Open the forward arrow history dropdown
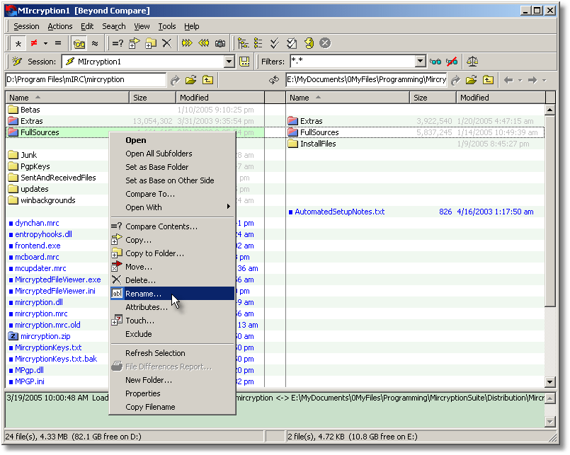This screenshot has height=455, width=570. click(545, 81)
